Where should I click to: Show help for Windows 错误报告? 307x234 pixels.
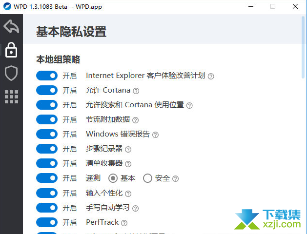(x=155, y=135)
